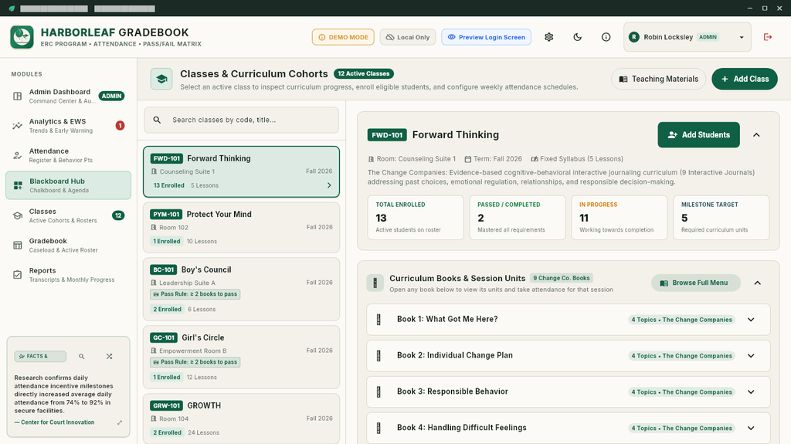Click the Classes header graduation cap icon
Image resolution: width=791 pixels, height=444 pixels.
pyautogui.click(x=161, y=80)
